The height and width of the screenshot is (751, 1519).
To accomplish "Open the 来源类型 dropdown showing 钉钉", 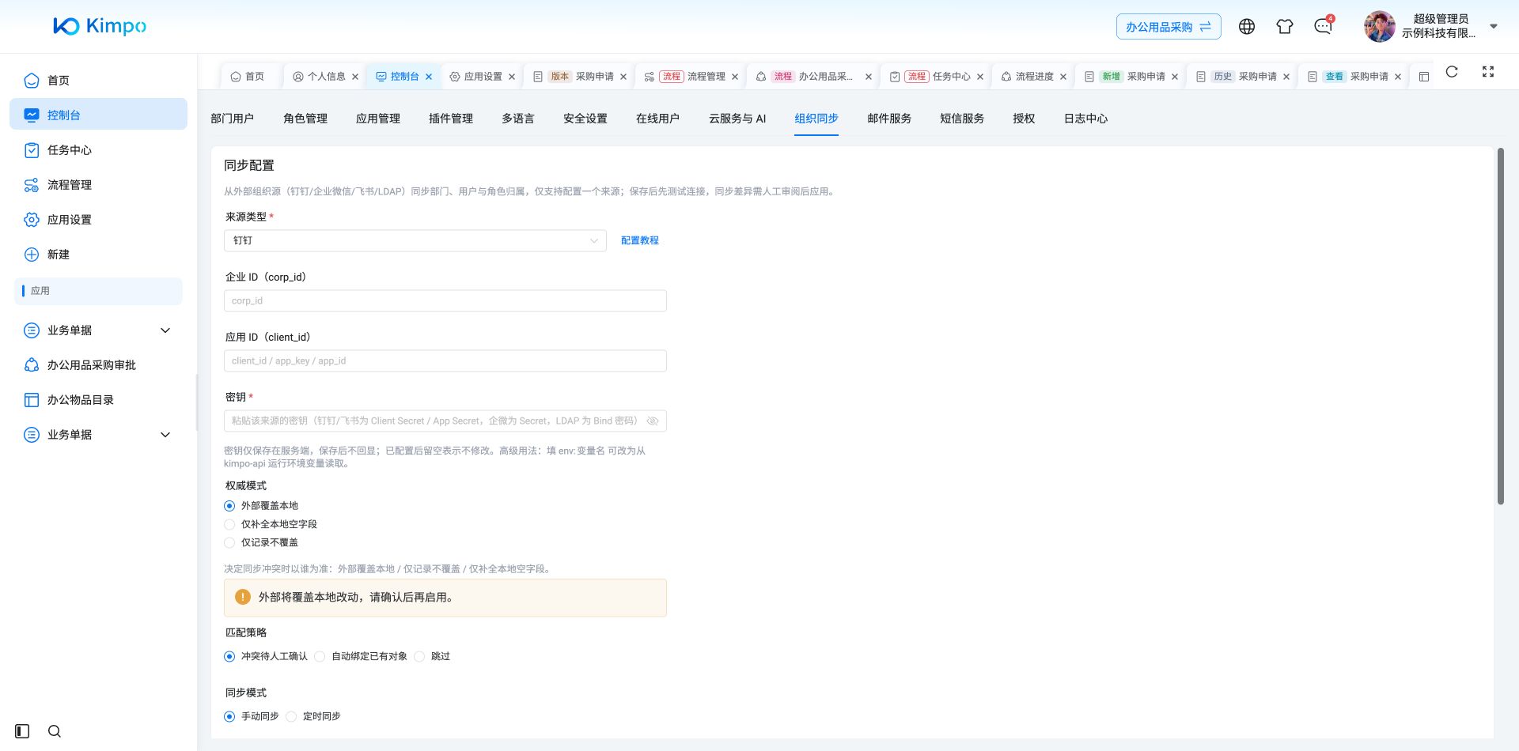I will click(415, 240).
